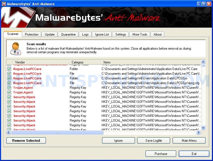Click the Exit button
The image size is (213, 161).
194,154
